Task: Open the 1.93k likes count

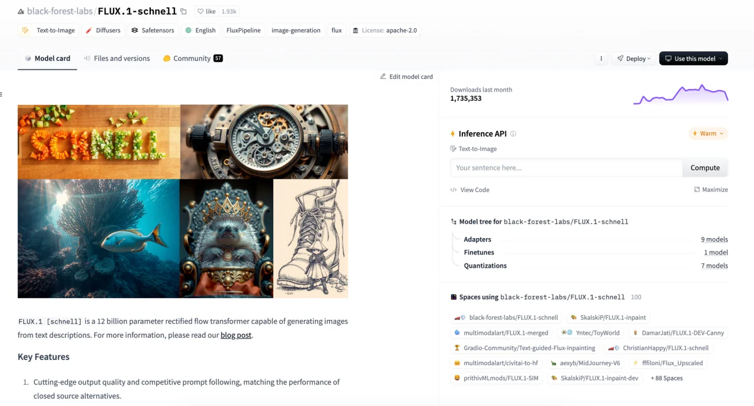Action: click(229, 11)
